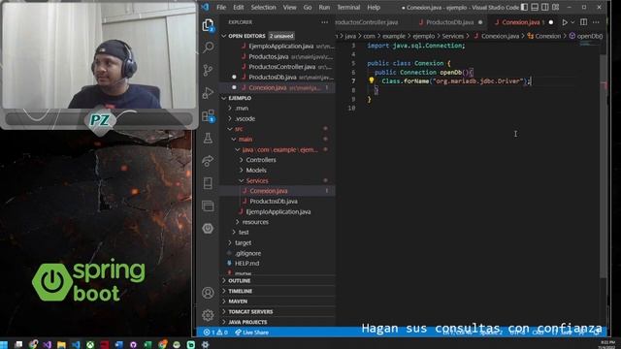Screen dimensions: 621x349
Task: Toggle the bottom Panel visibility
Action: (x=535, y=7)
